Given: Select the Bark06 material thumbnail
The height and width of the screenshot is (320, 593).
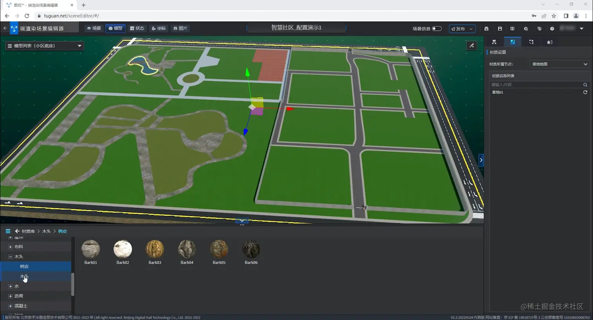Looking at the screenshot, I should tap(251, 249).
